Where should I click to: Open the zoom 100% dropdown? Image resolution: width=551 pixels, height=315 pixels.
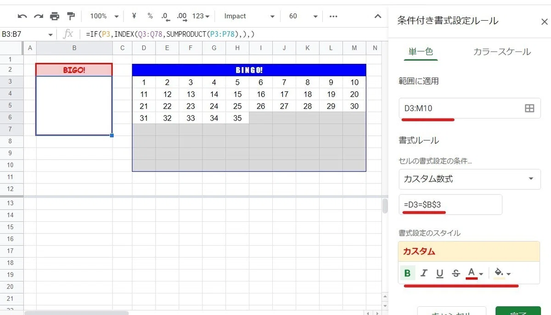[x=104, y=16]
